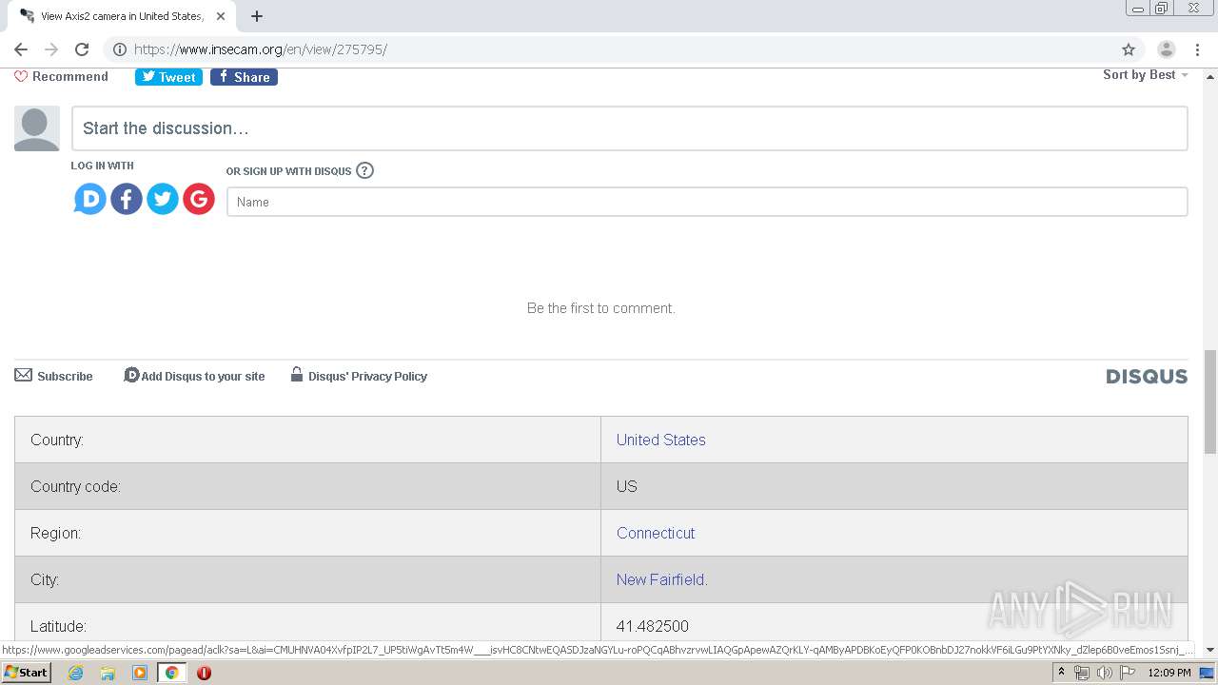Image resolution: width=1218 pixels, height=685 pixels.
Task: Switch to Chrome in the taskbar
Action: point(171,673)
